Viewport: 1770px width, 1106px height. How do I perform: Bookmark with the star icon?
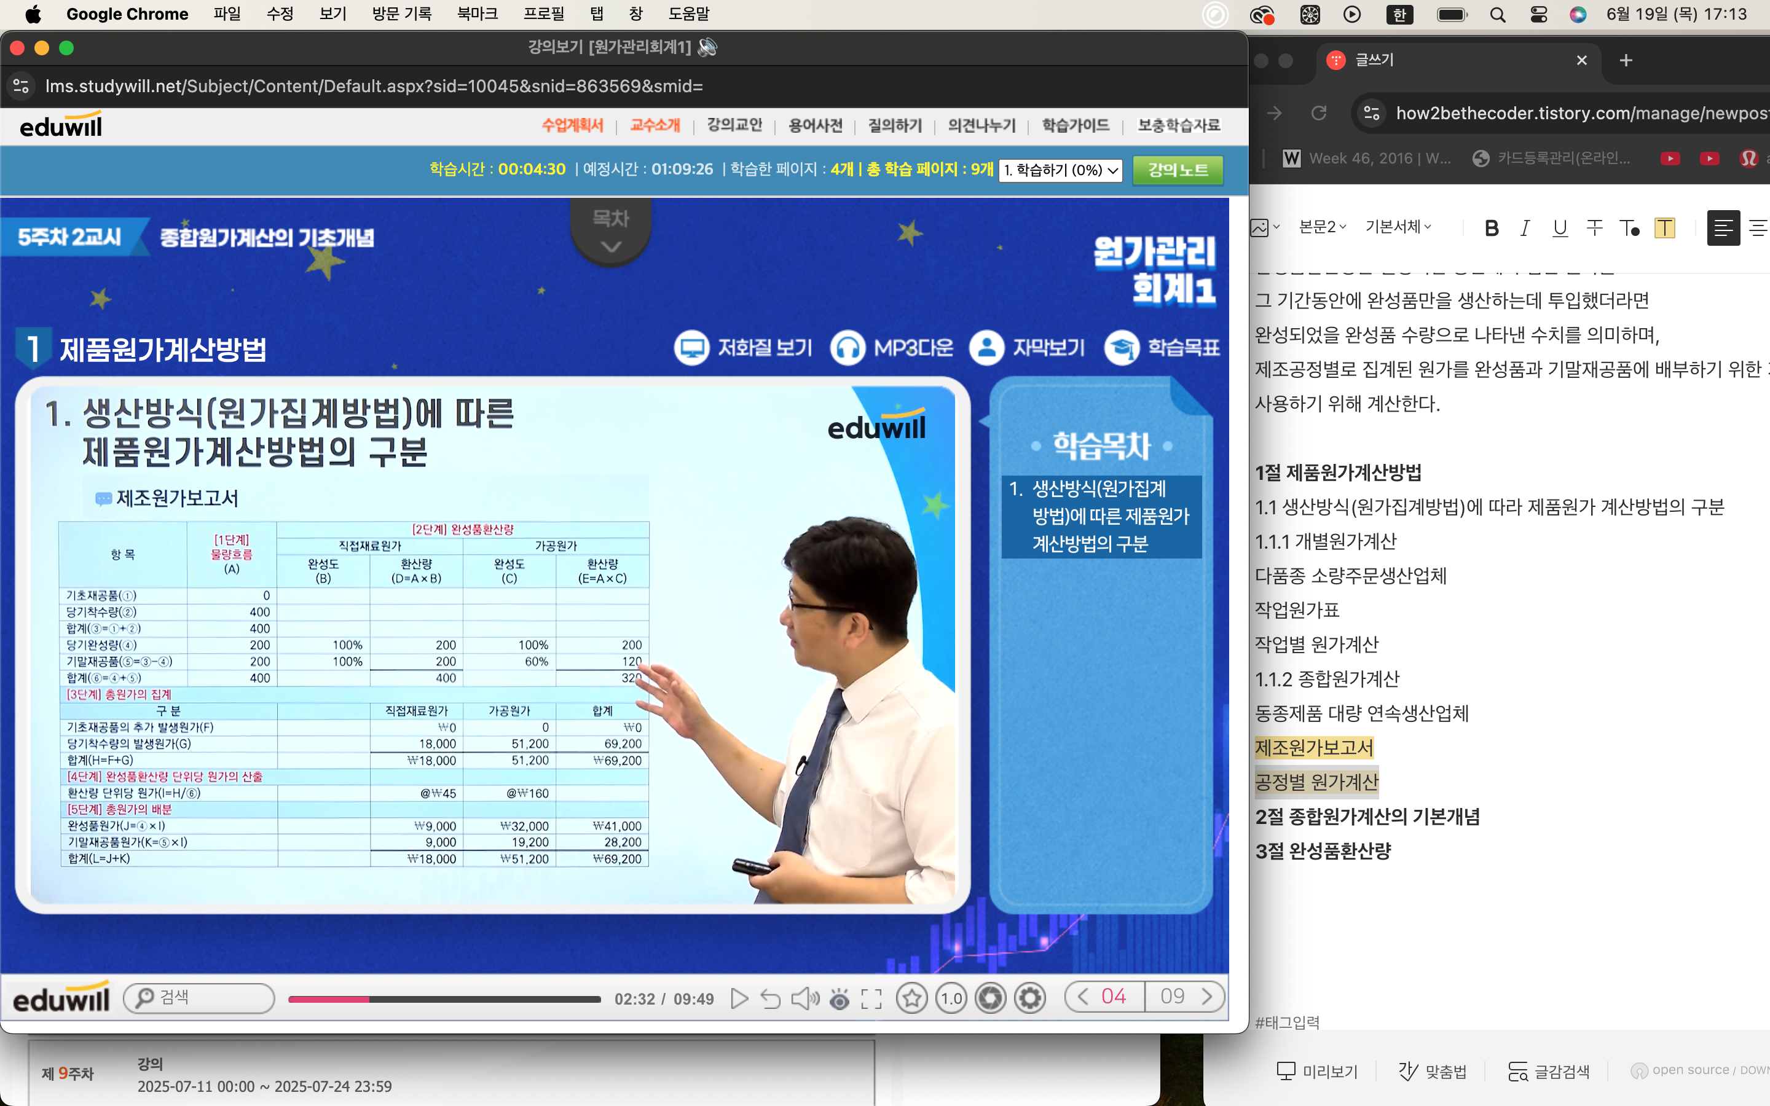(x=911, y=998)
